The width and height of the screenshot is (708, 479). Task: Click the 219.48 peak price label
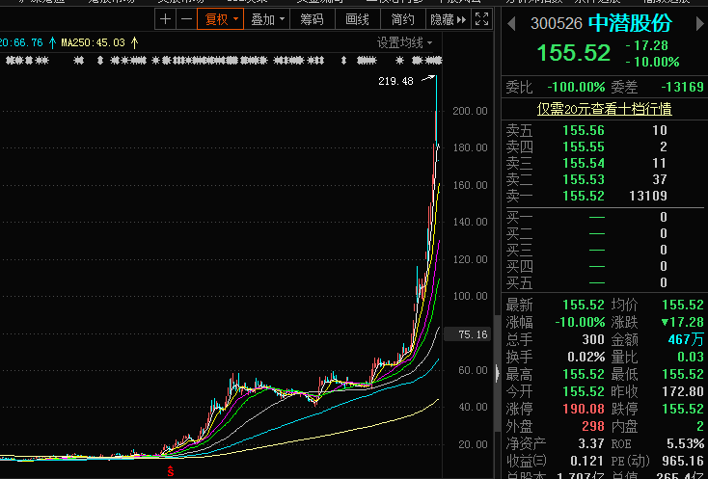point(395,82)
